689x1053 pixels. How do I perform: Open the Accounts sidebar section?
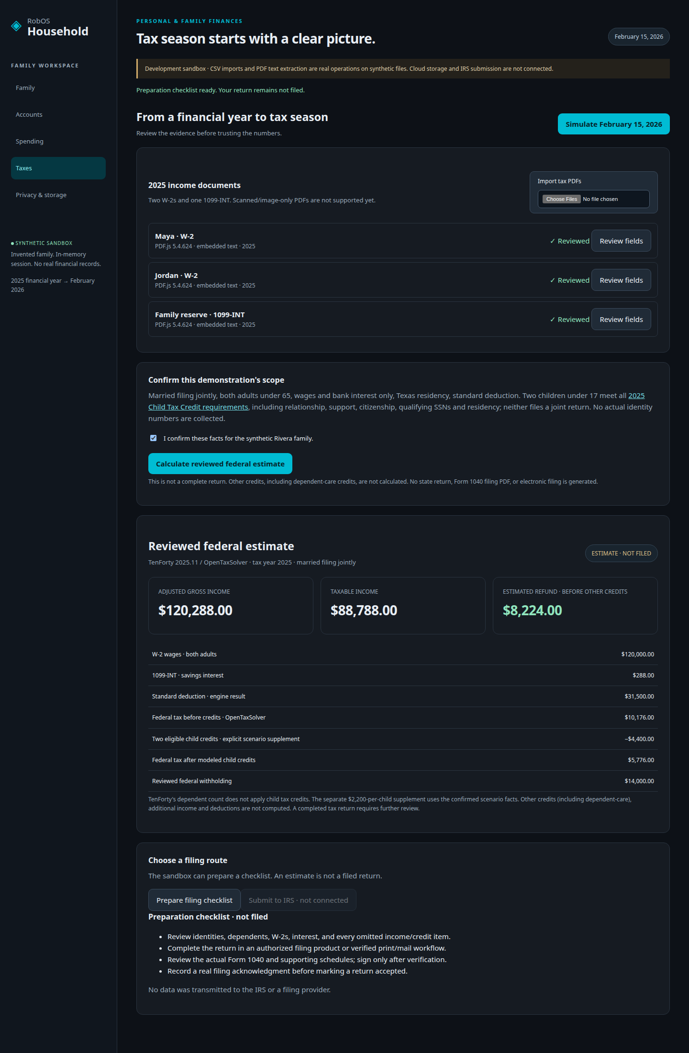[58, 115]
